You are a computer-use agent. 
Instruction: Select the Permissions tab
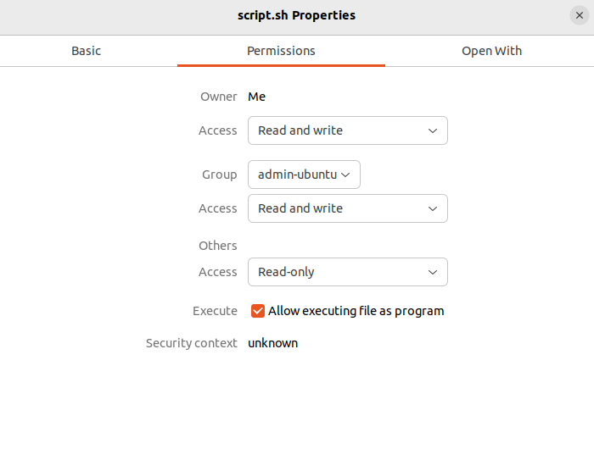click(281, 51)
